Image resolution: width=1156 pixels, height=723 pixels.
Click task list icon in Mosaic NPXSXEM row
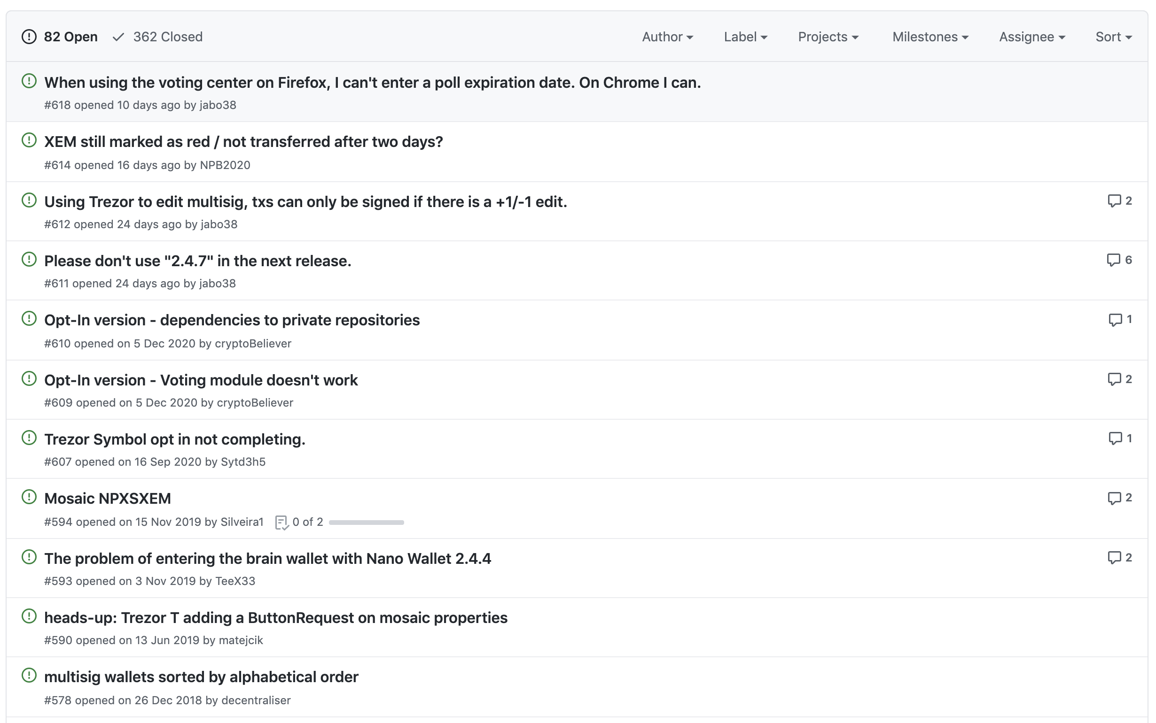click(x=282, y=522)
